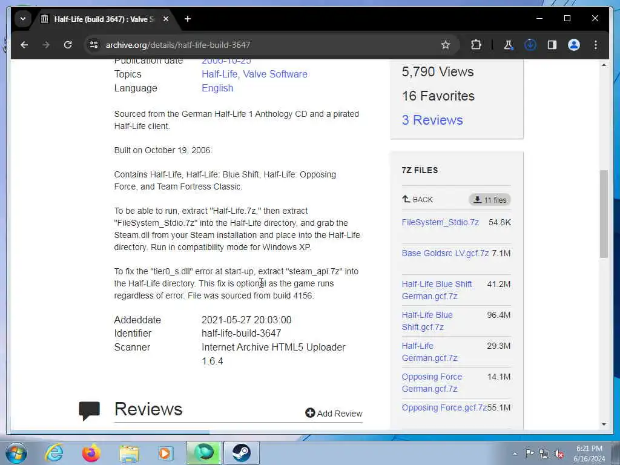Open the Extensions puzzle icon

pyautogui.click(x=476, y=45)
